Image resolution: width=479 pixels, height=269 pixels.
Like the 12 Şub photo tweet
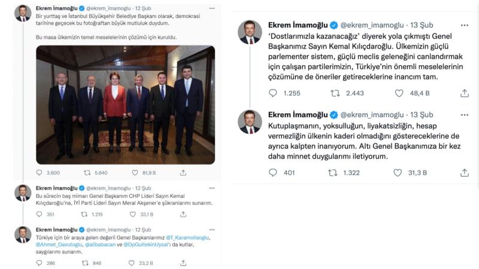pos(135,173)
